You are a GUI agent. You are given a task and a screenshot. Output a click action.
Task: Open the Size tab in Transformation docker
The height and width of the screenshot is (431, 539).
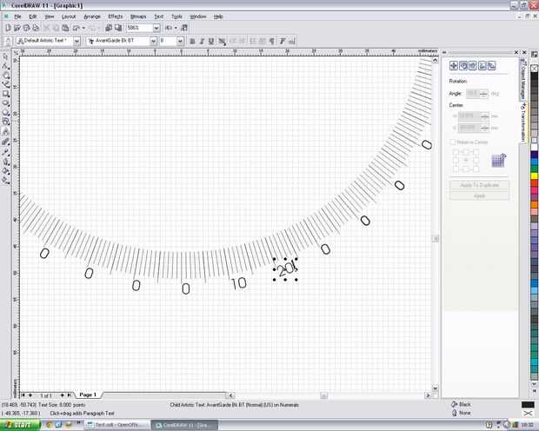[x=482, y=66]
